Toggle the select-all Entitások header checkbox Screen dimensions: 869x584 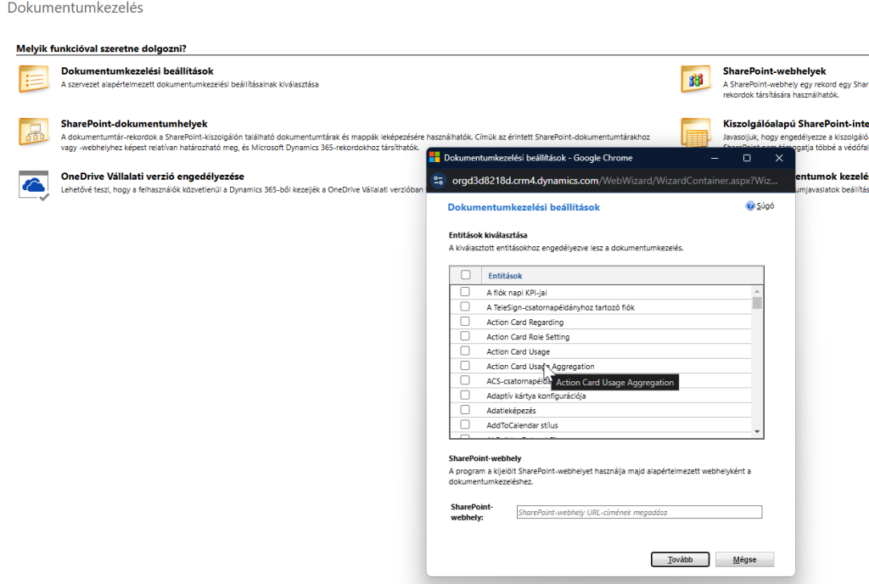point(465,275)
